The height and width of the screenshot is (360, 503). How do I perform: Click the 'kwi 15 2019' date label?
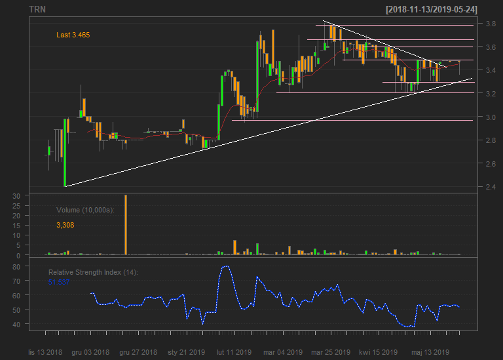378,352
